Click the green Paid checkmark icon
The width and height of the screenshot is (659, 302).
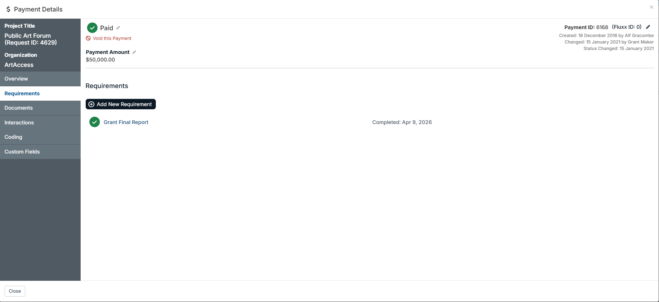click(92, 28)
